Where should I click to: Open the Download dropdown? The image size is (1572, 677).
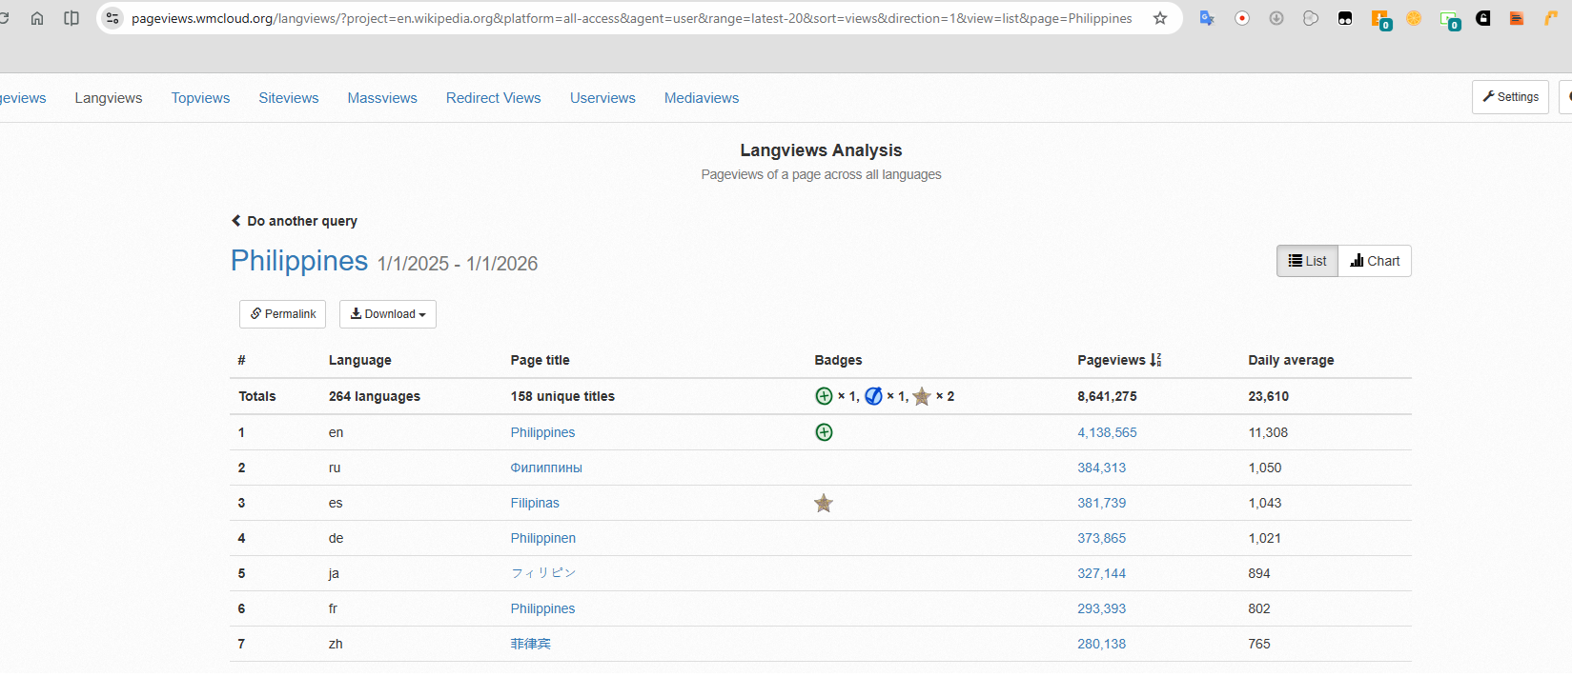[388, 314]
